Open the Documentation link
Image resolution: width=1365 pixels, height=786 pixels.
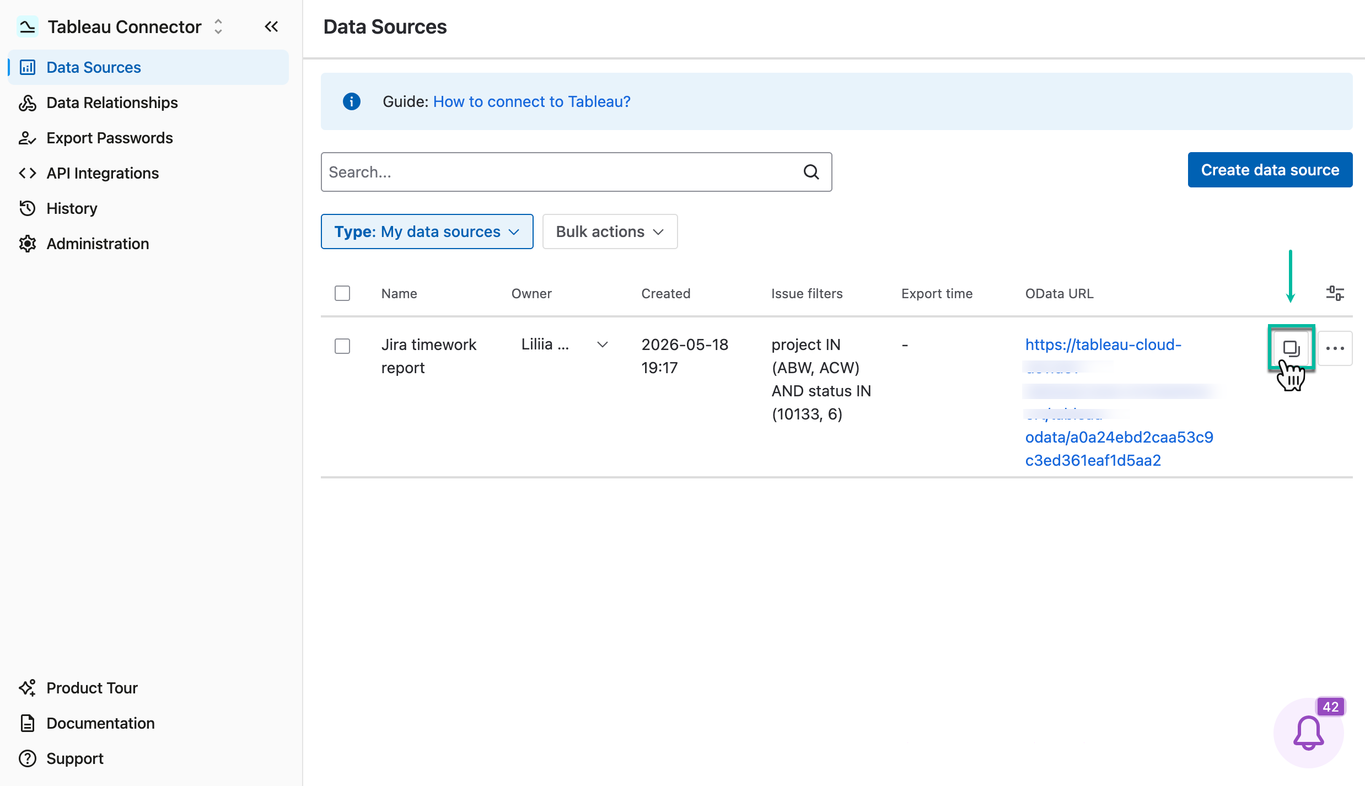[148, 723]
